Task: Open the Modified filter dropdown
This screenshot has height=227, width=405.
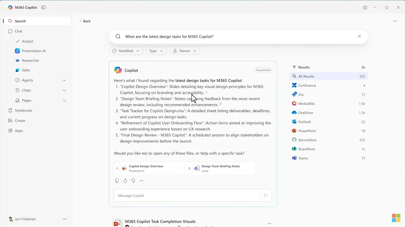Action: click(126, 51)
